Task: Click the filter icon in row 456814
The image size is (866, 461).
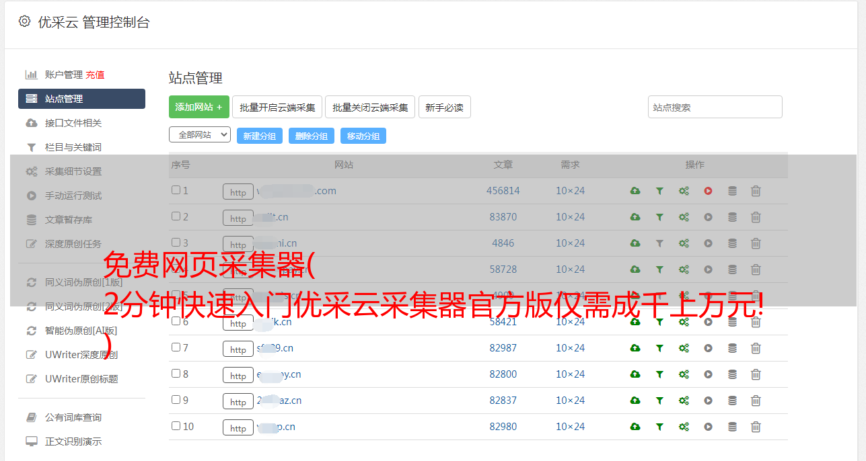Action: (659, 191)
